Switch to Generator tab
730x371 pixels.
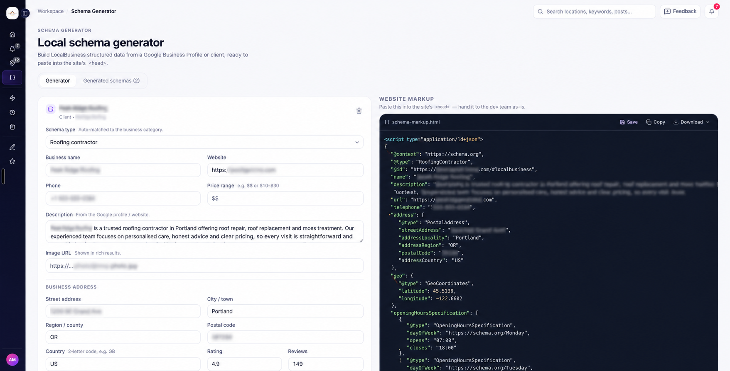pyautogui.click(x=58, y=81)
